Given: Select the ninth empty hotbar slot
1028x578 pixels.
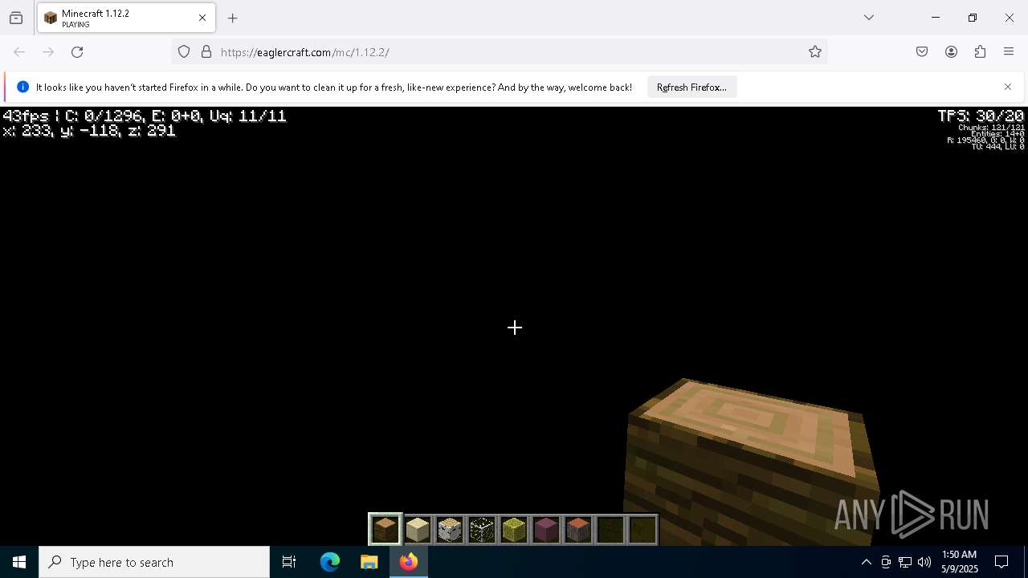Looking at the screenshot, I should [x=642, y=530].
